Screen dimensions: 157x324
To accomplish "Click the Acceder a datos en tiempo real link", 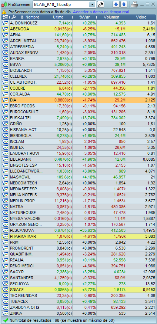I will 101,12.
